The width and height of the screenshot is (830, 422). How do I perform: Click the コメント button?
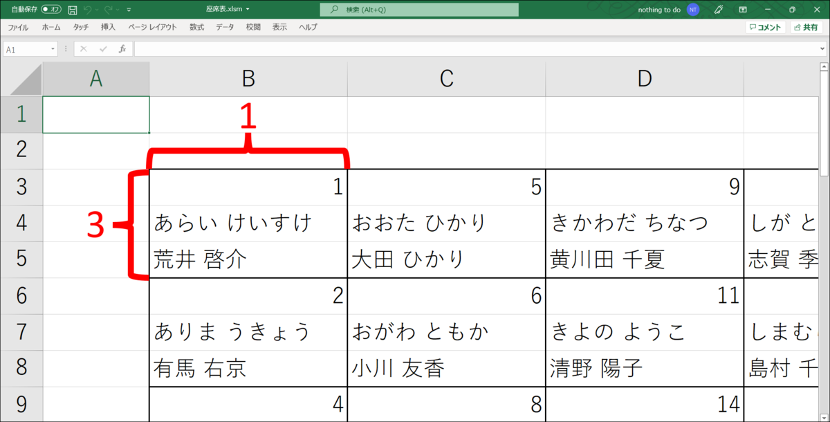(x=766, y=28)
